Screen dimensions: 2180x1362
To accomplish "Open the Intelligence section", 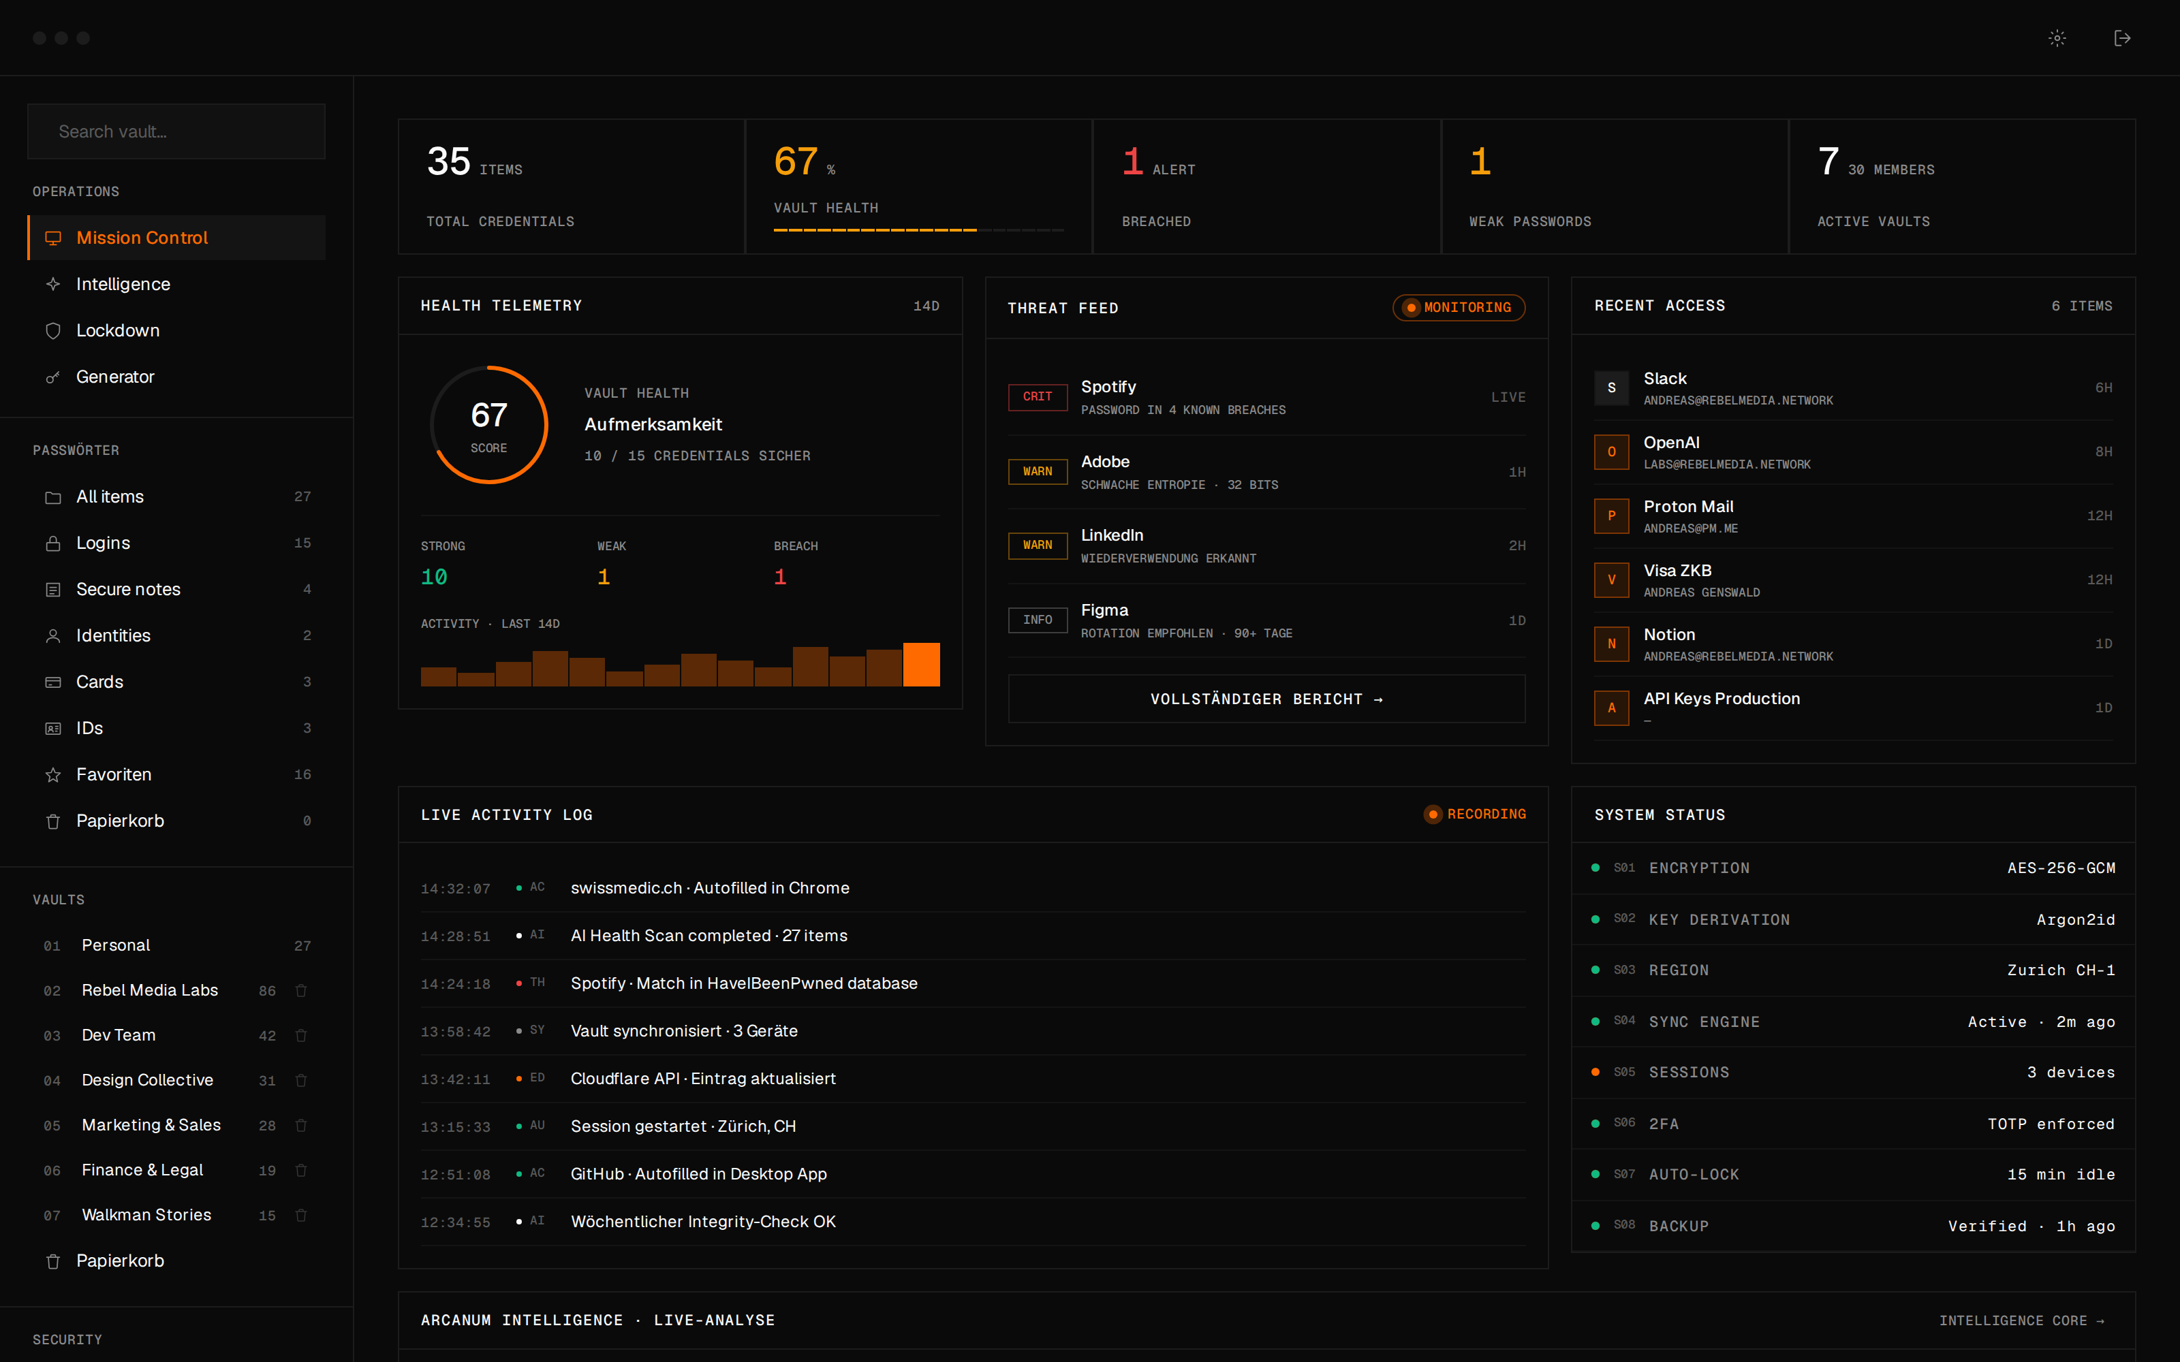I will [176, 284].
